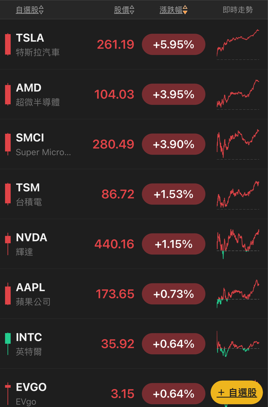Toggle AMD +3.95% change pill
The height and width of the screenshot is (407, 268).
pyautogui.click(x=173, y=94)
